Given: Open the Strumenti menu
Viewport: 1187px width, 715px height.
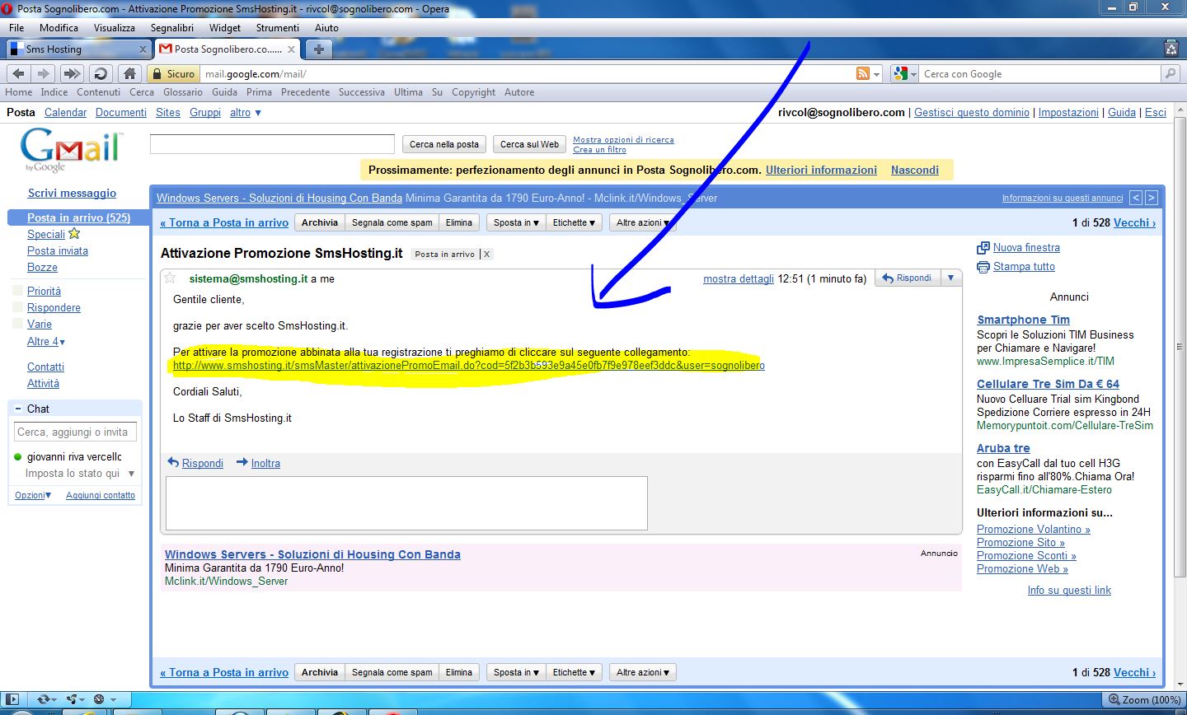Looking at the screenshot, I should (x=277, y=27).
